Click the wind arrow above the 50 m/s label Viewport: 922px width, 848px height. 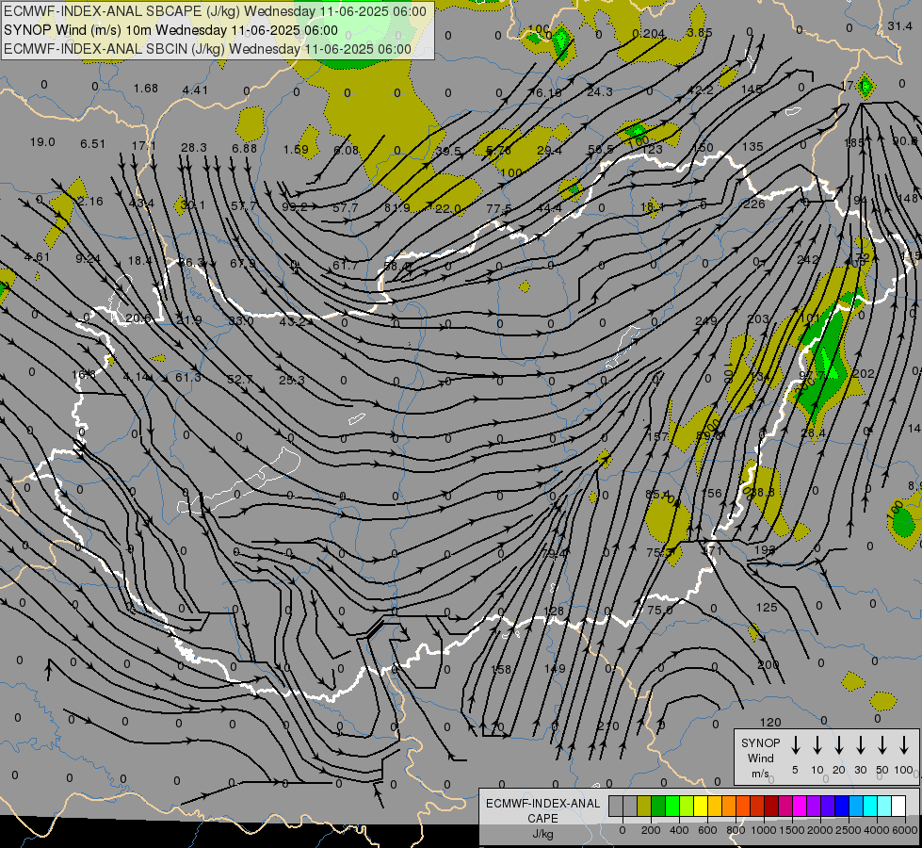[882, 745]
